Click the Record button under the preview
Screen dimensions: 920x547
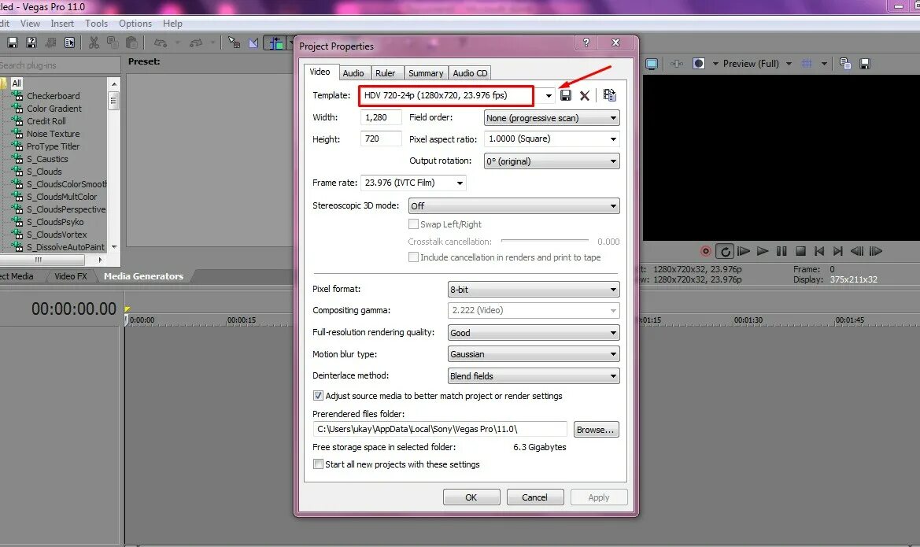click(x=706, y=251)
